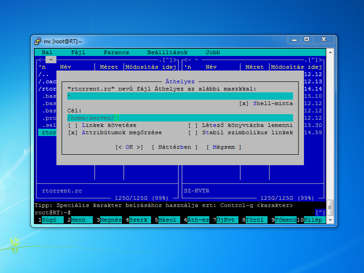Enable Létező könyvtárba lemenni checkbox
This screenshot has width=364, height=273.
[193, 125]
